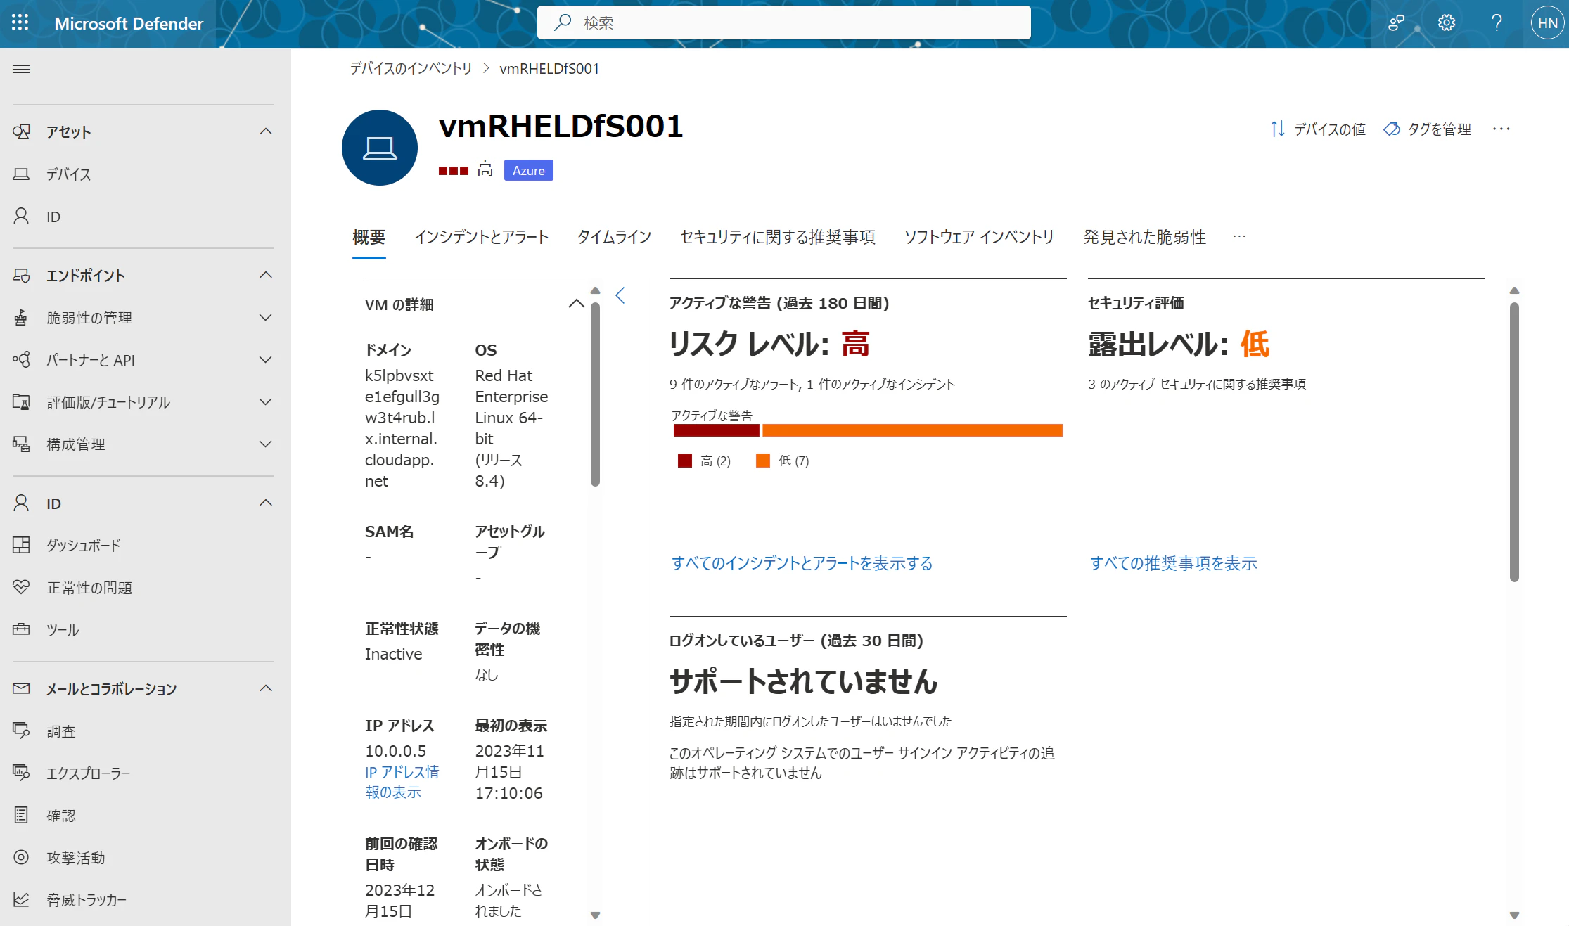Click the 高 (2) legend swatch
1569x926 pixels.
click(685, 461)
